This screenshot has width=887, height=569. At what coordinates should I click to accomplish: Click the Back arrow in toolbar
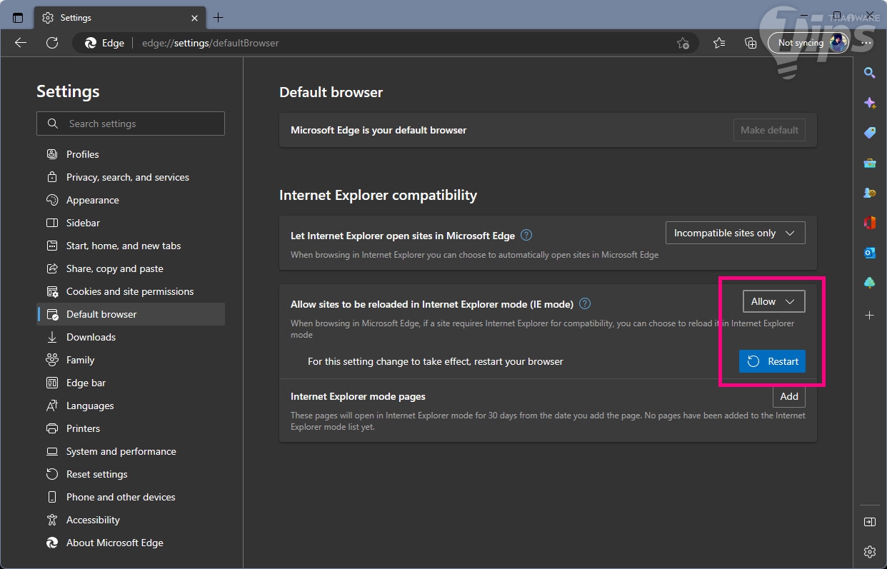[x=21, y=43]
